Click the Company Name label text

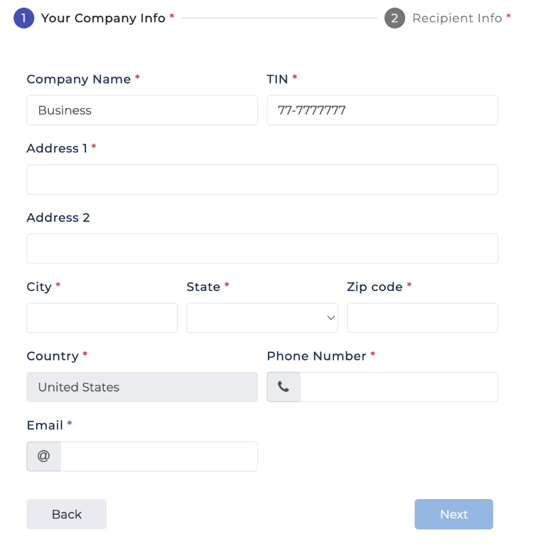click(x=79, y=79)
